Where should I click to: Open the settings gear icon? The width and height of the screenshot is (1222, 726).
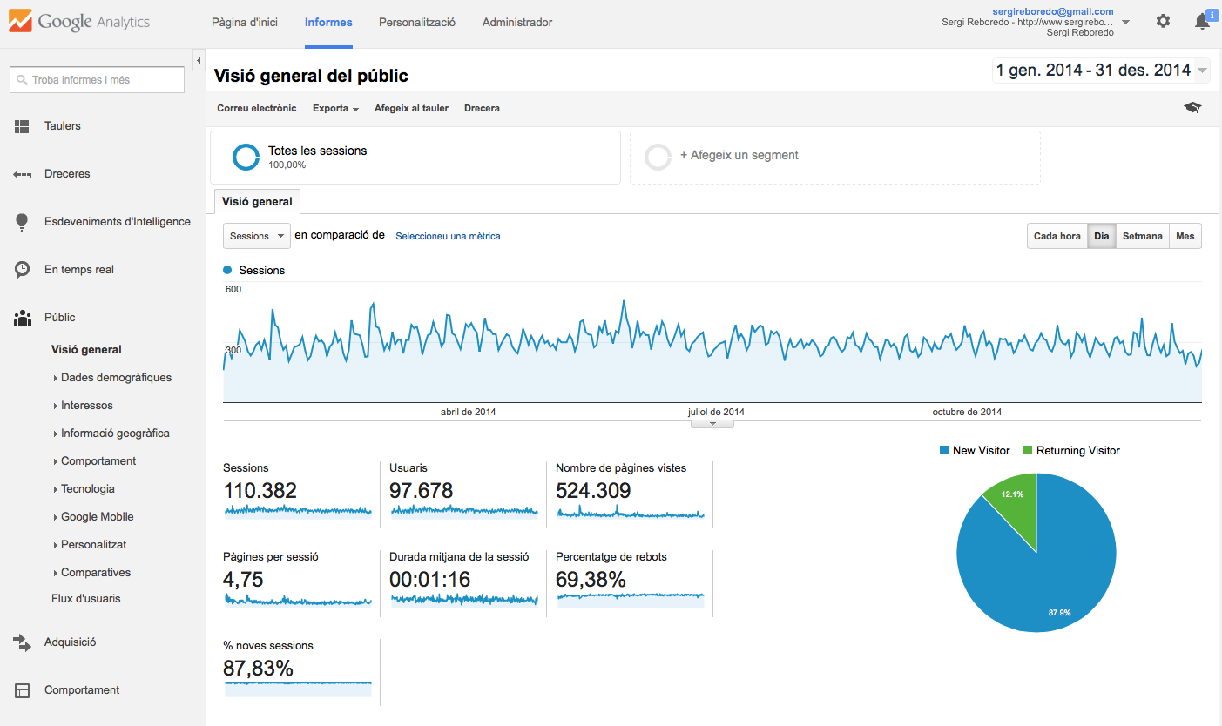click(1163, 21)
